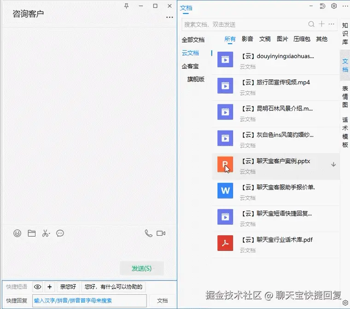Switch to the 影音 filter tab

click(x=247, y=39)
